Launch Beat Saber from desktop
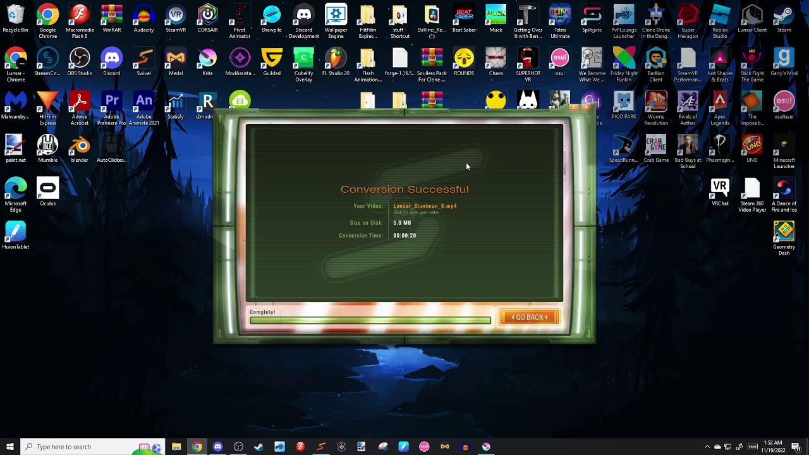 point(464,19)
